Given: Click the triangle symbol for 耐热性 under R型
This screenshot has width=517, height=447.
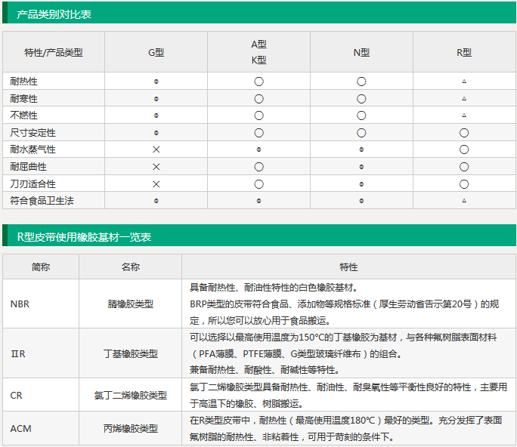Looking at the screenshot, I should (x=464, y=81).
